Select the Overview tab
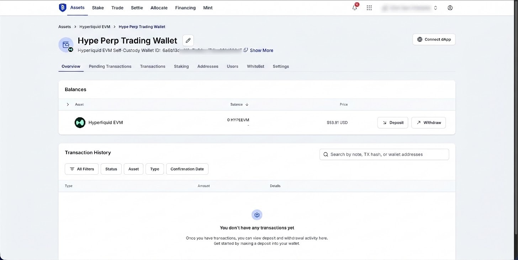 (x=71, y=67)
